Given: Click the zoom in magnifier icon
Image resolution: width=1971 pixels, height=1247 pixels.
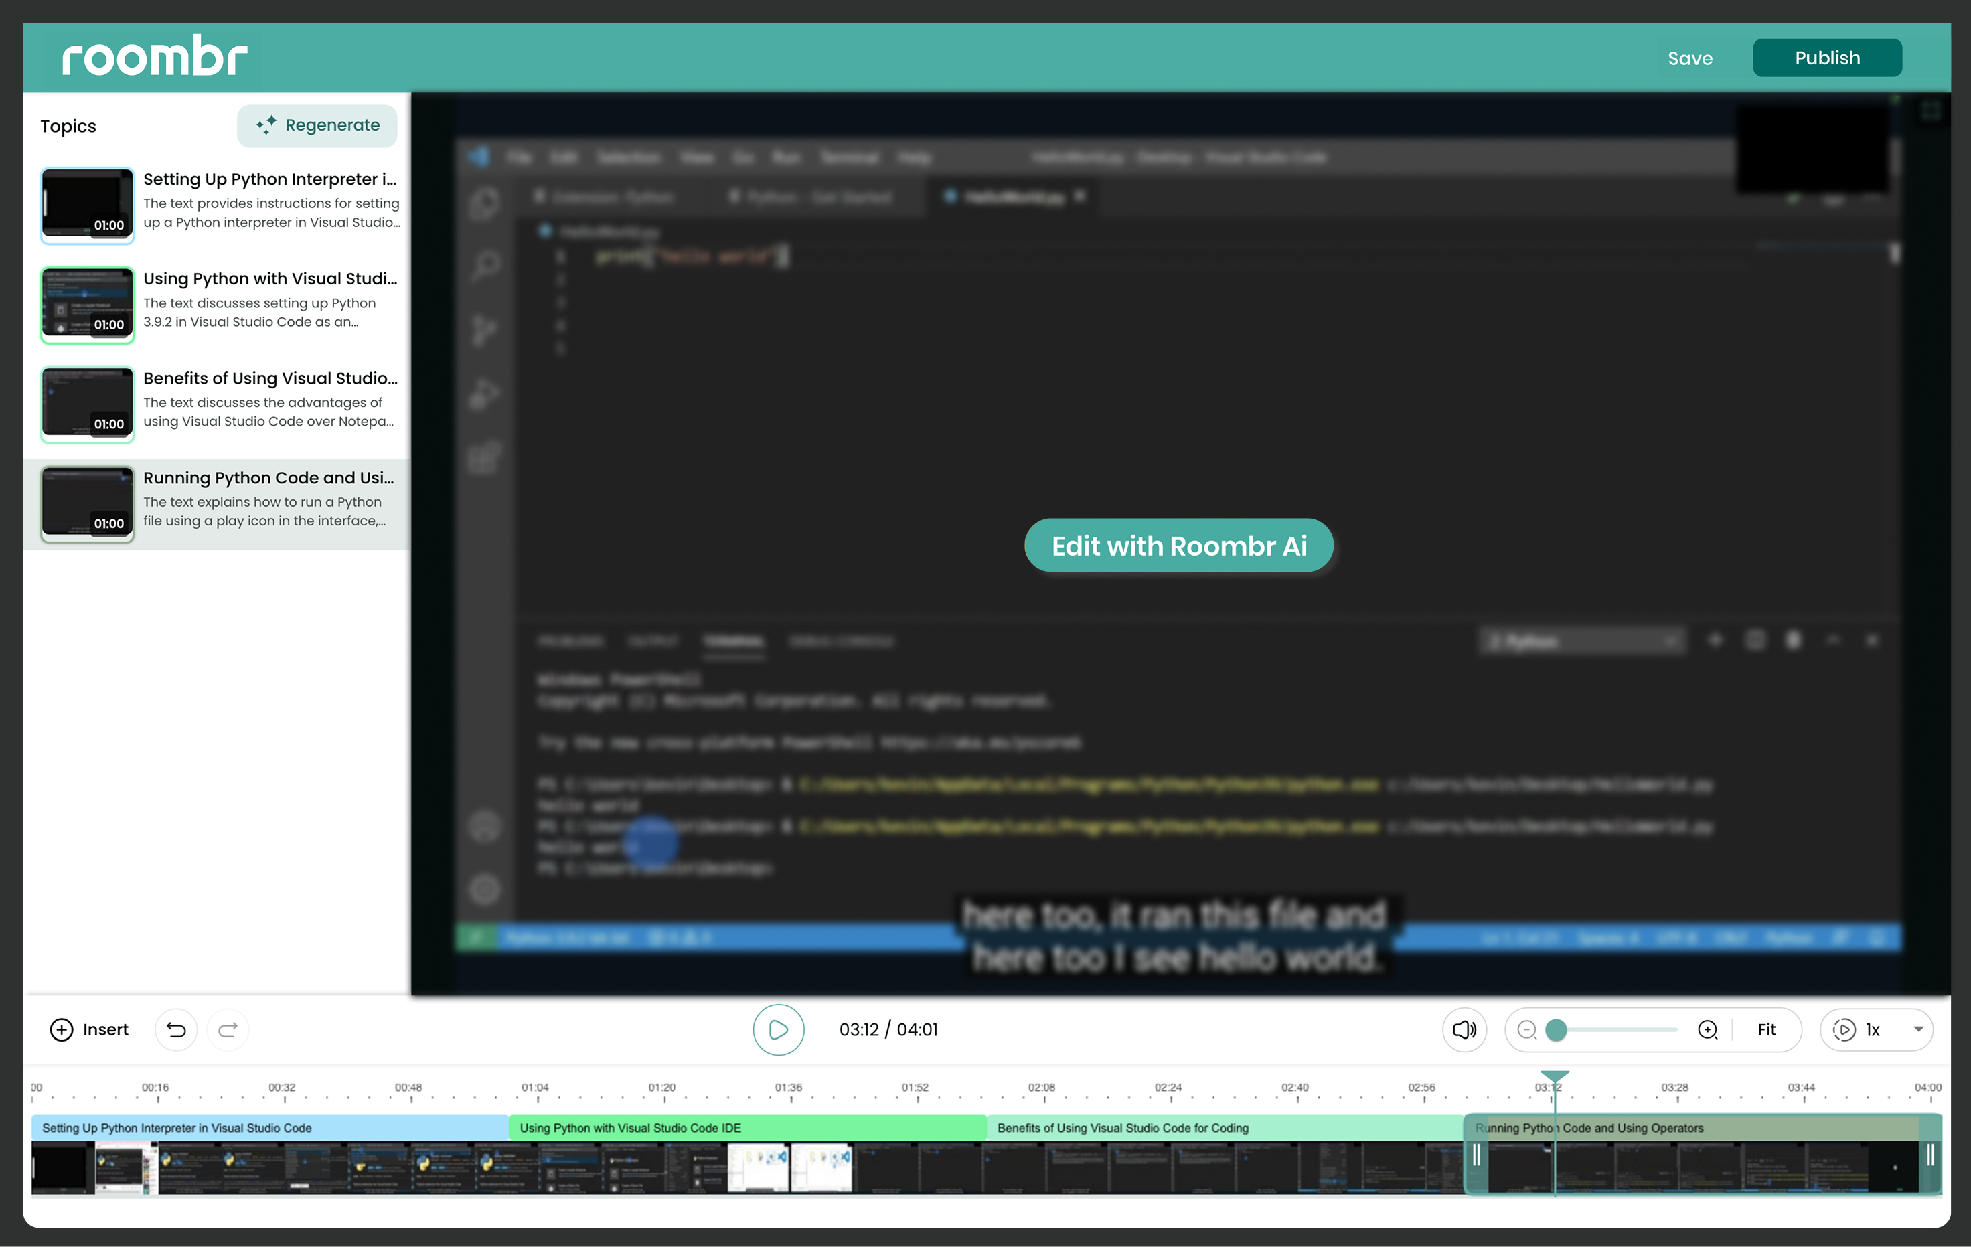Looking at the screenshot, I should (x=1707, y=1029).
